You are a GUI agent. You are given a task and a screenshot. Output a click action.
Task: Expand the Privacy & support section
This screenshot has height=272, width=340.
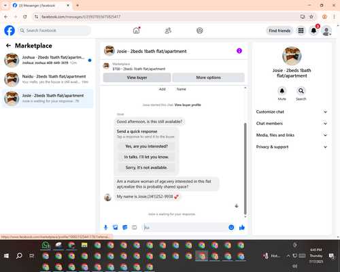(x=292, y=147)
